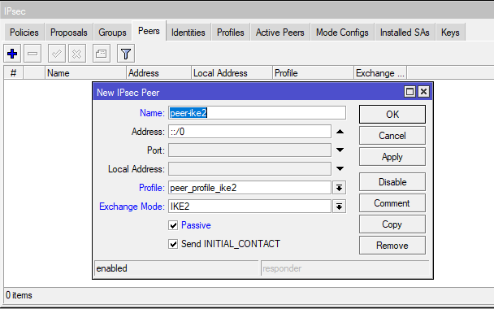Click the # column header
The width and height of the screenshot is (494, 309).
[x=13, y=73]
